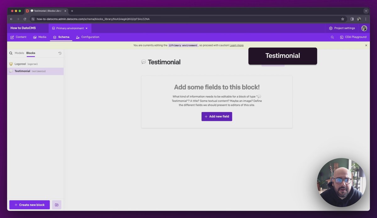Bookmark page with the star icon

tap(343, 19)
